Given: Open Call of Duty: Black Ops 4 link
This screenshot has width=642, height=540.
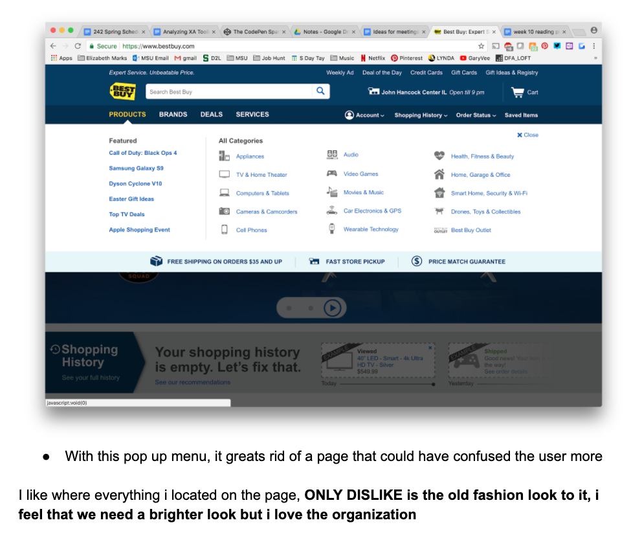Looking at the screenshot, I should coord(143,153).
